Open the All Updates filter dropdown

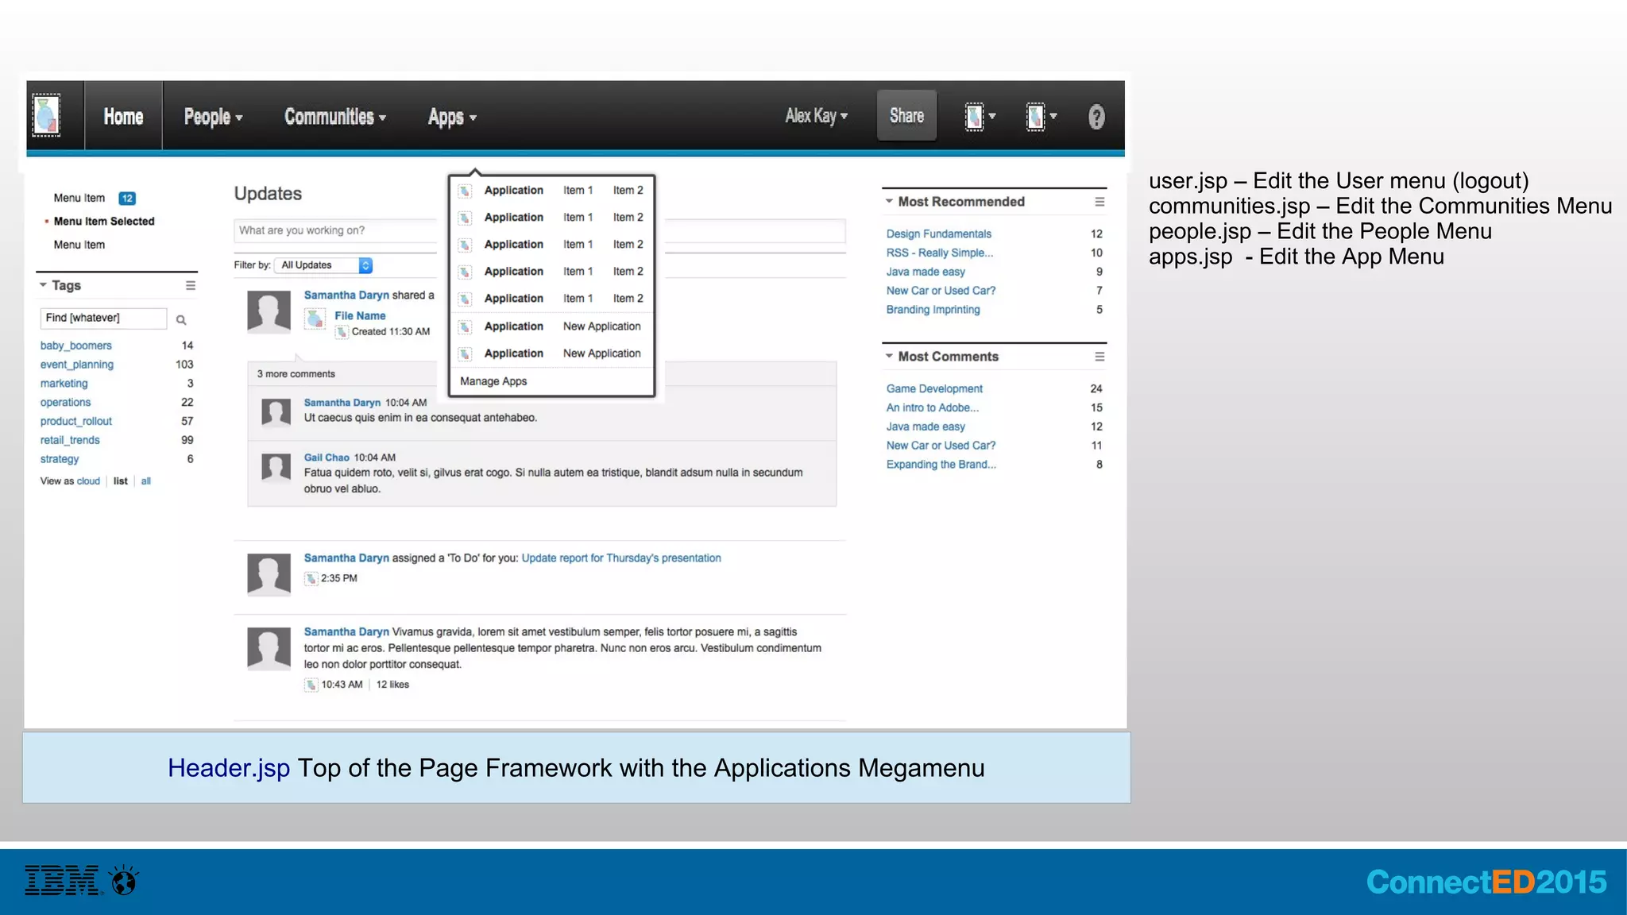[323, 265]
